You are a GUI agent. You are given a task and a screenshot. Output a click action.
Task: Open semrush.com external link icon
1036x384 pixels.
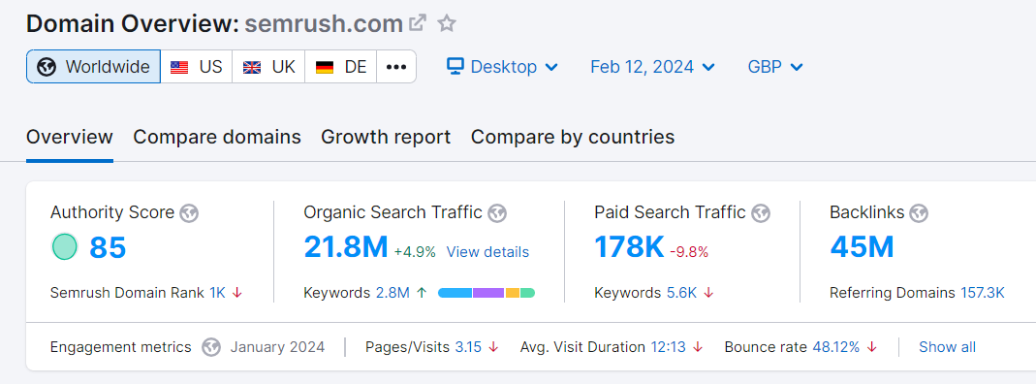pos(418,23)
